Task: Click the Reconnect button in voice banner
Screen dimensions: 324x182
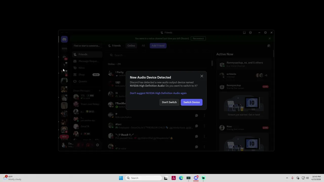Action: pyautogui.click(x=198, y=38)
